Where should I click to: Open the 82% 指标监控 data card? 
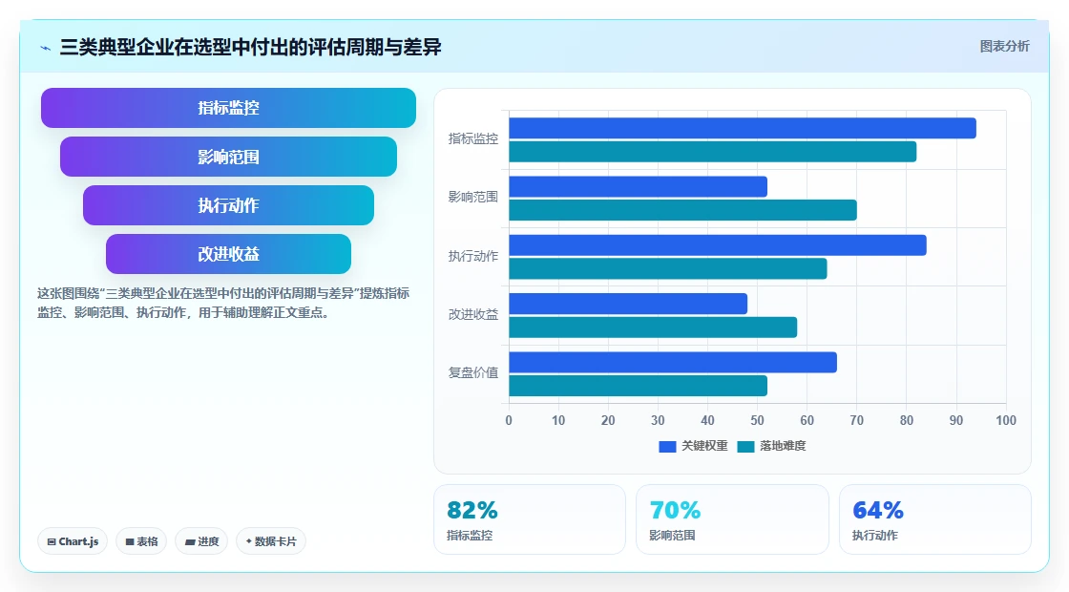[530, 519]
